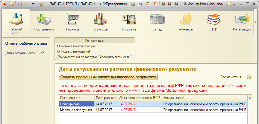Show more sections with right arrow
The width and height of the screenshot is (259, 124).
pos(255,22)
